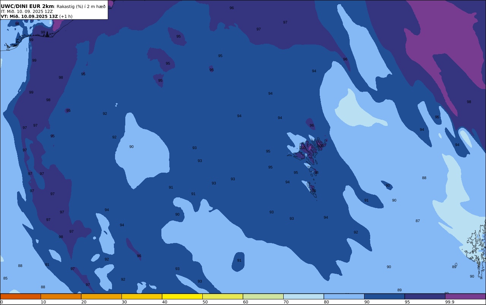Select the pale blue 70–80 legend swatch
This screenshot has height=305, width=486.
coord(303,296)
